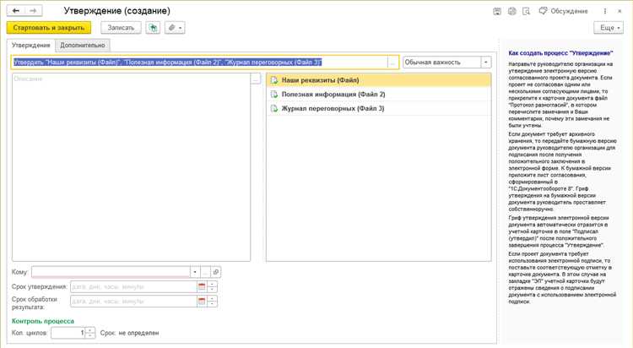Click the Кол. циклов number field
The image size is (633, 348).
pyautogui.click(x=68, y=333)
